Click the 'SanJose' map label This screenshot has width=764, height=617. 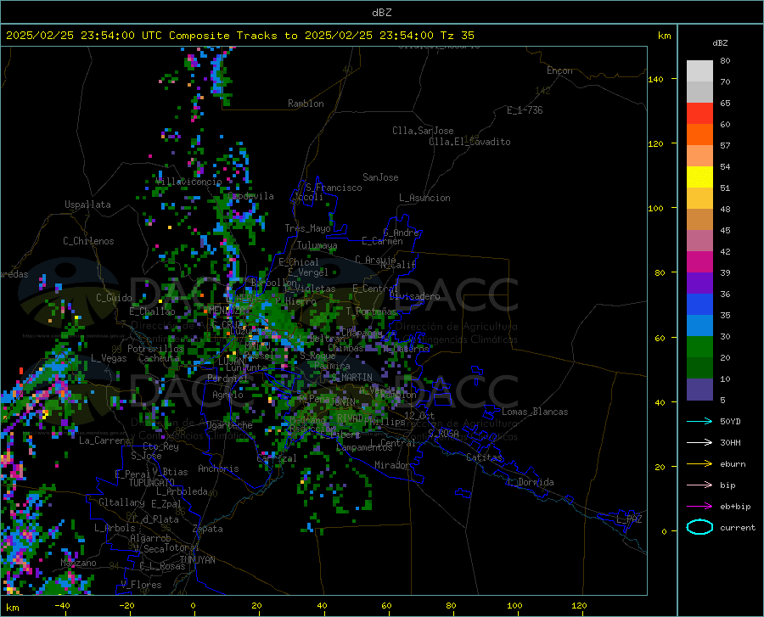[x=380, y=177]
